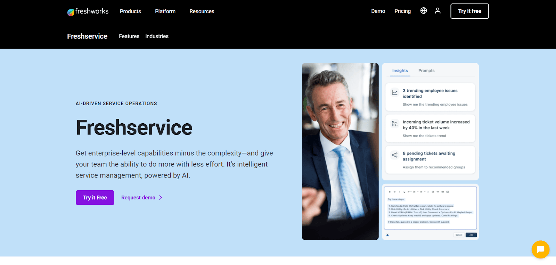
Task: Click the Add button in editor card
Action: (471, 235)
